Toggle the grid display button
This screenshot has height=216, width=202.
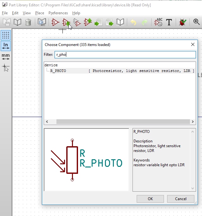(6, 35)
